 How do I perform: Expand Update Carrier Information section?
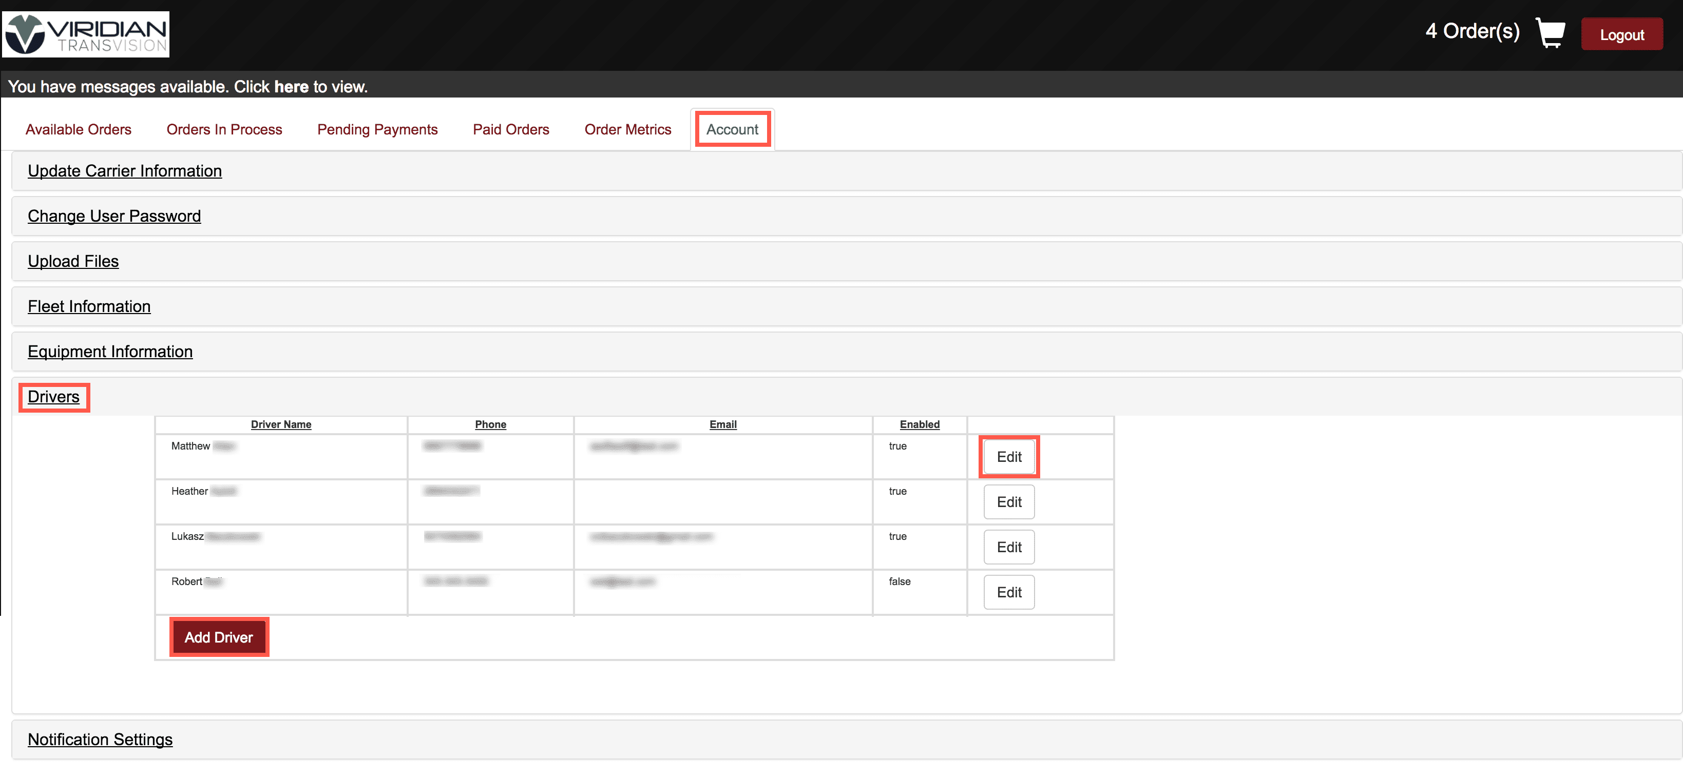[125, 171]
